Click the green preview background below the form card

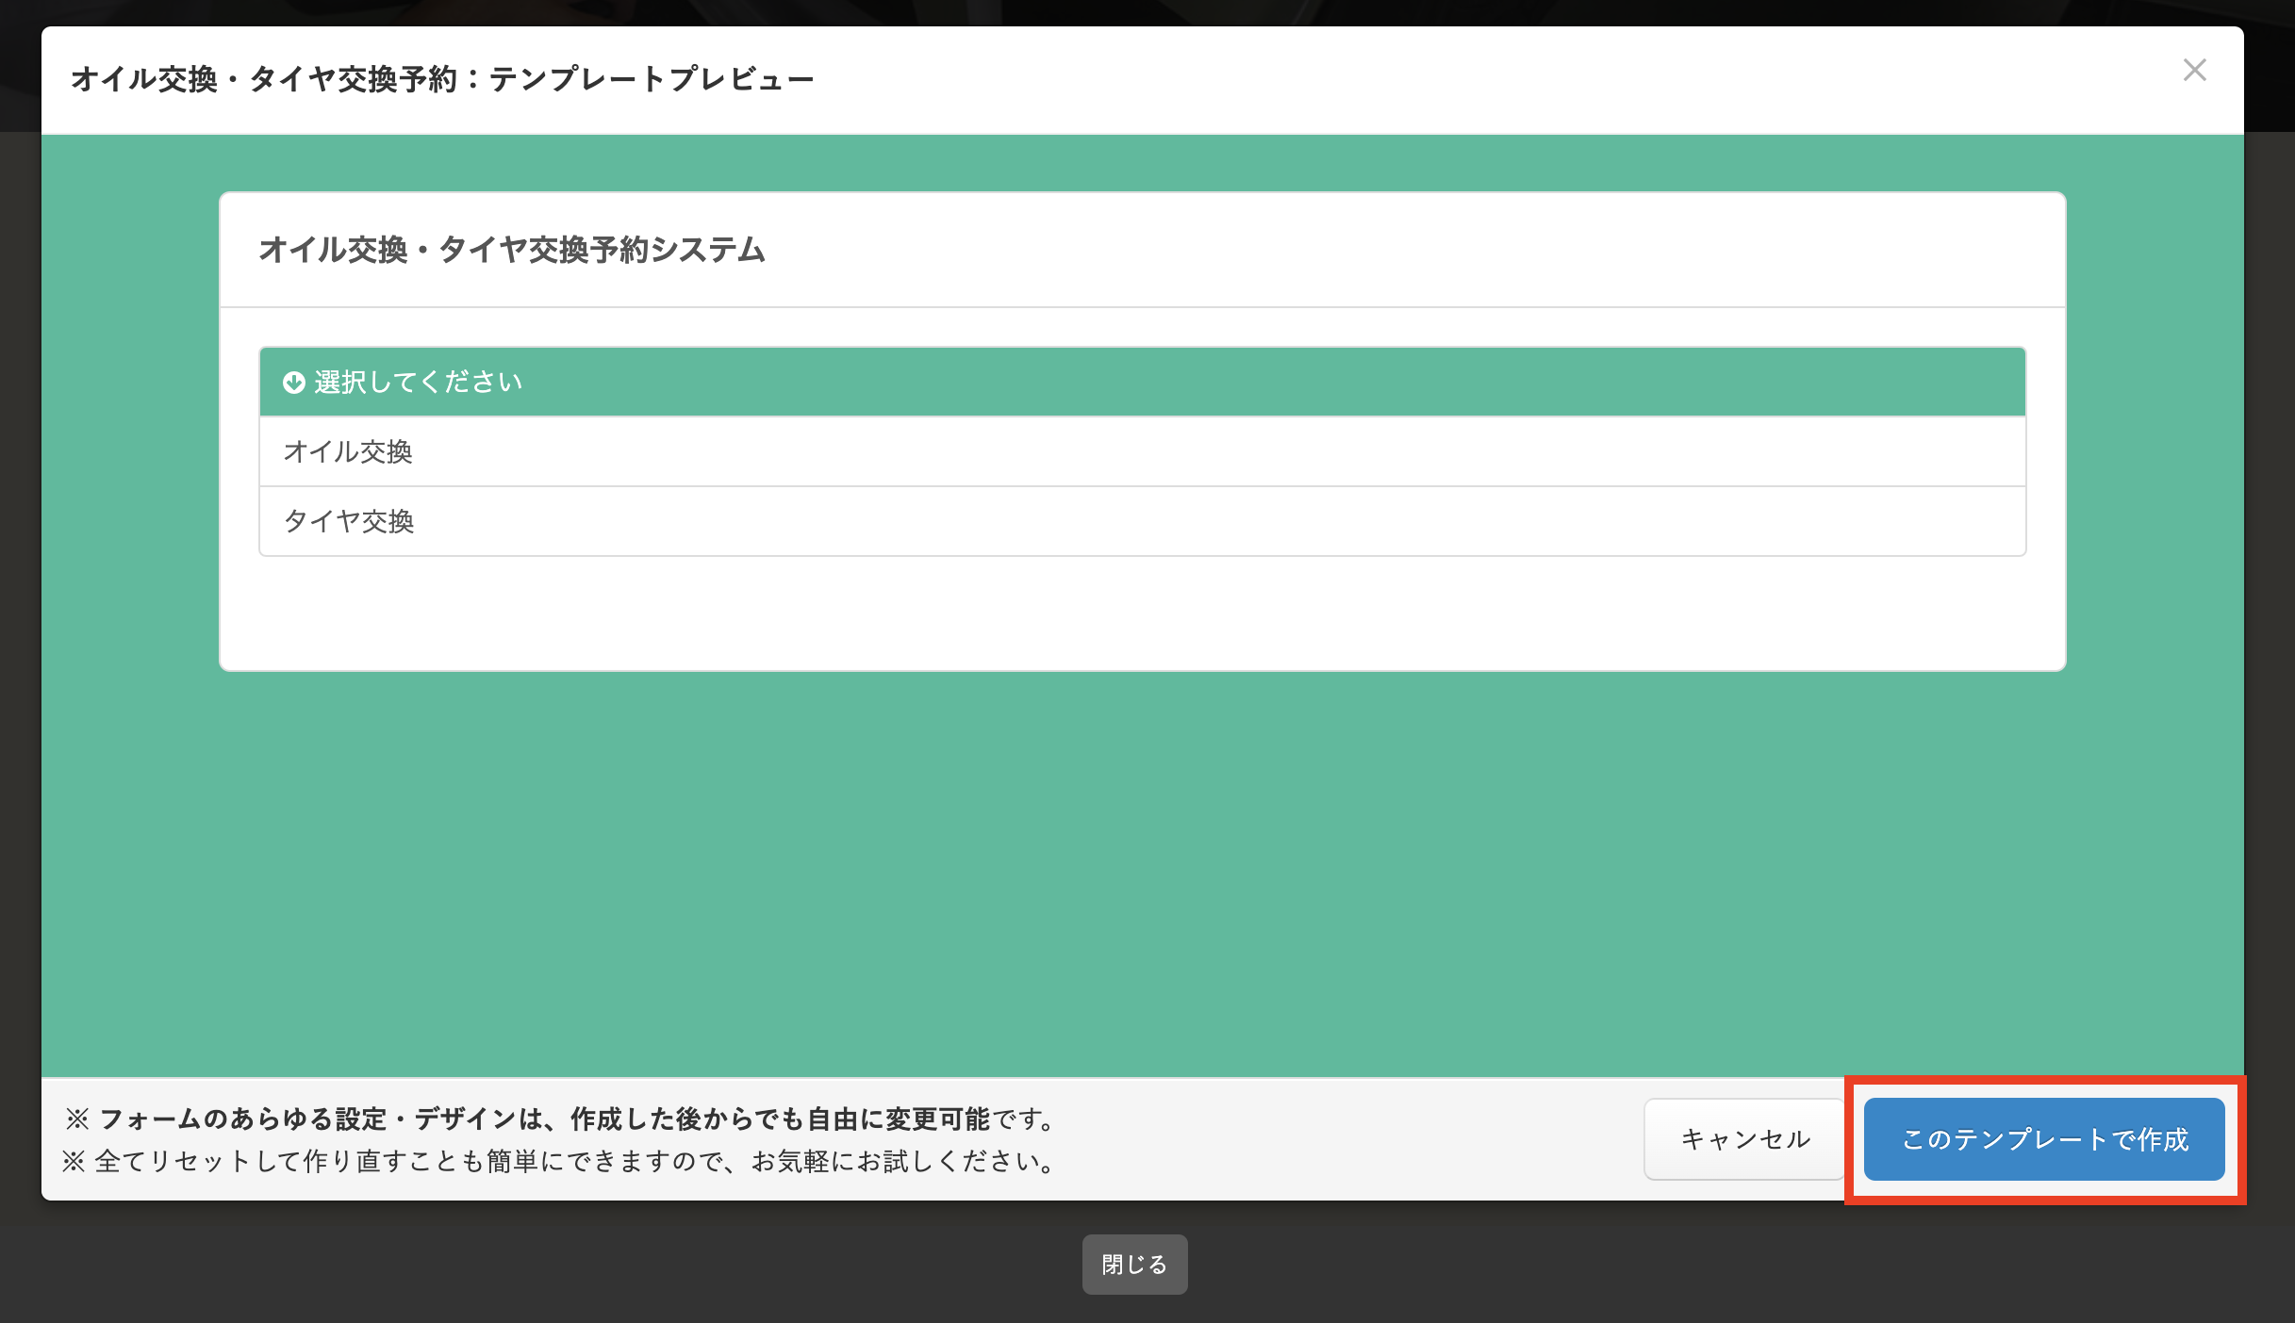pyautogui.click(x=1141, y=867)
